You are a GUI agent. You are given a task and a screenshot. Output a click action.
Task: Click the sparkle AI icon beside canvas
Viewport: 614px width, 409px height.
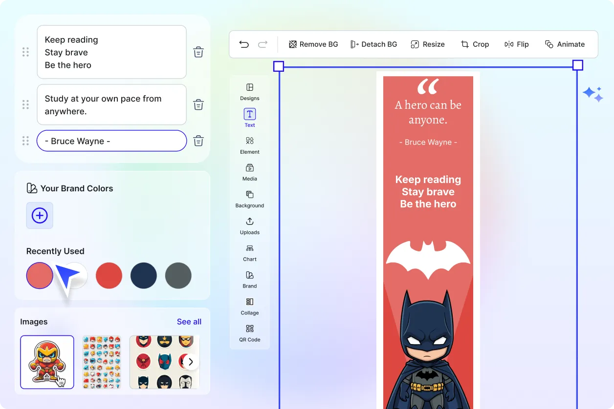(593, 94)
